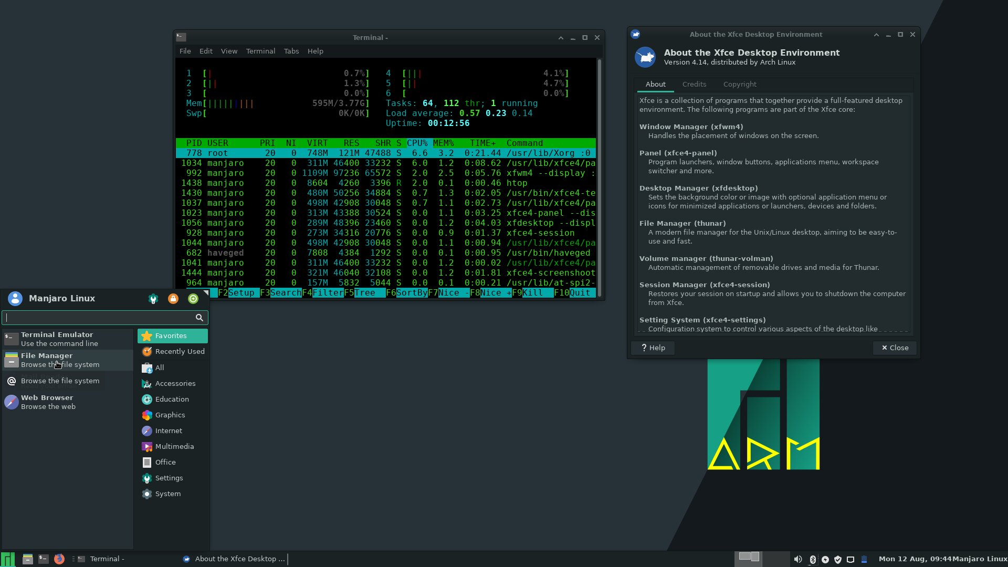Viewport: 1008px width, 567px height.
Task: Switch to the Copyright tab
Action: [x=740, y=85]
